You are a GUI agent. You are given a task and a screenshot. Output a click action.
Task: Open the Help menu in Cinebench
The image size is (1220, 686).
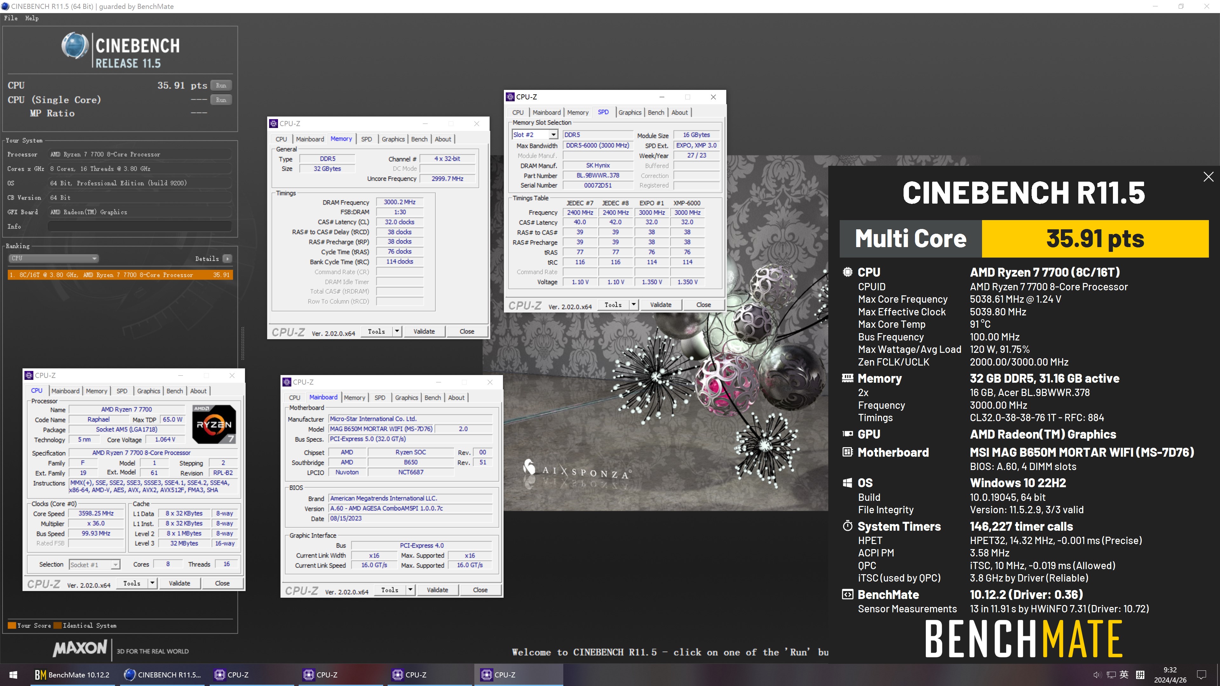pyautogui.click(x=32, y=18)
